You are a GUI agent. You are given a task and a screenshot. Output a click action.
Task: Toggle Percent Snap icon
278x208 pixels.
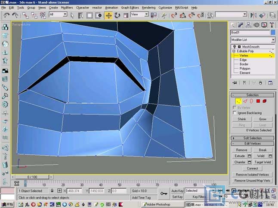coord(192,15)
